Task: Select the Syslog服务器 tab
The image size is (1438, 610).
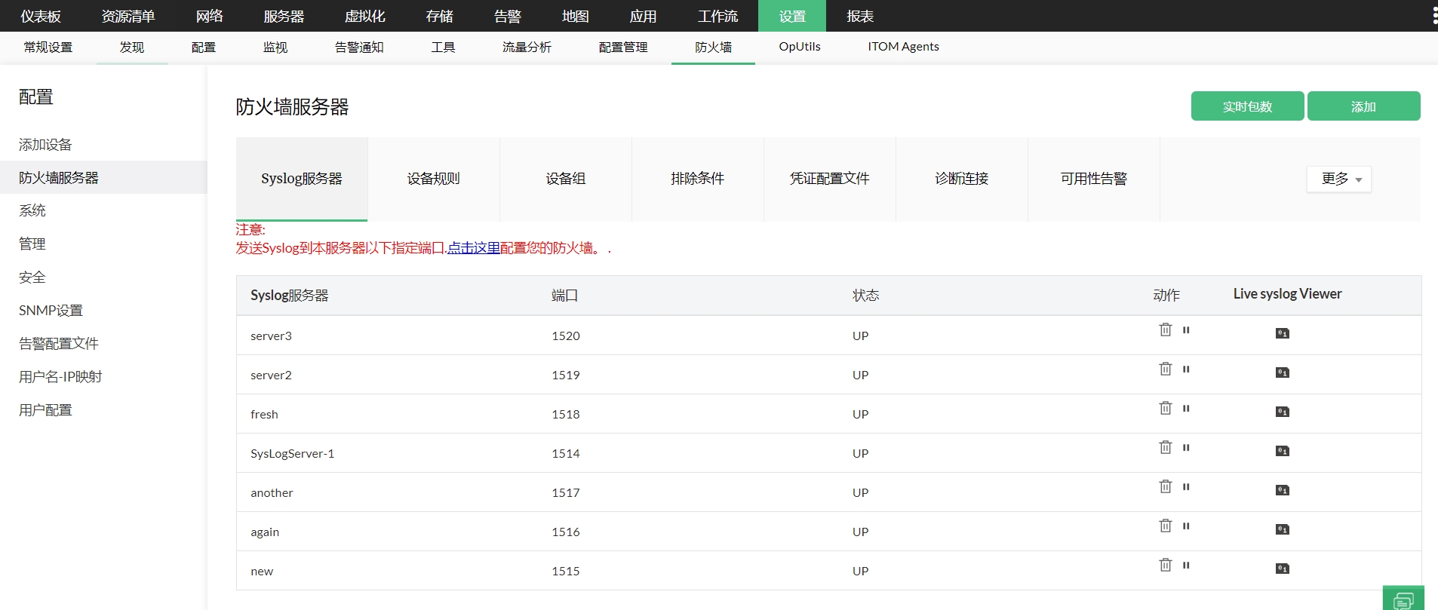Action: click(x=302, y=179)
